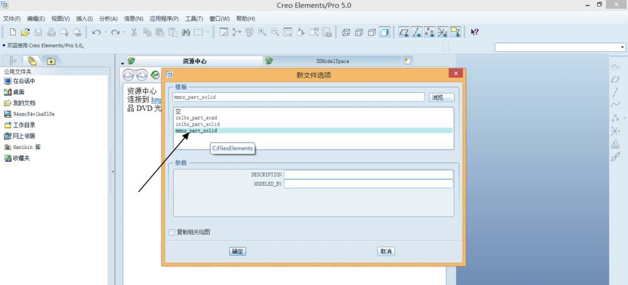
Task: Click the Redo arrow icon
Action: (116, 33)
